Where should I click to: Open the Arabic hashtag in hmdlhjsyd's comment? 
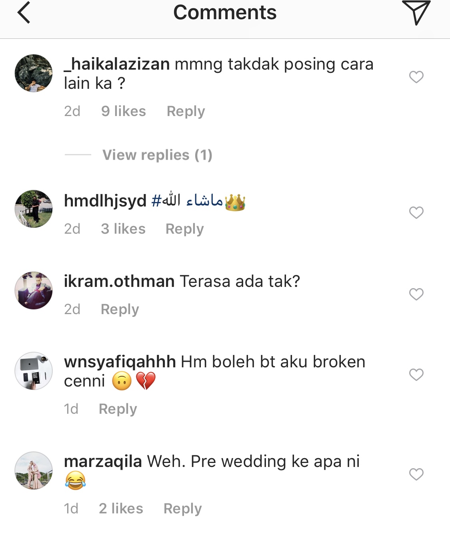(187, 200)
